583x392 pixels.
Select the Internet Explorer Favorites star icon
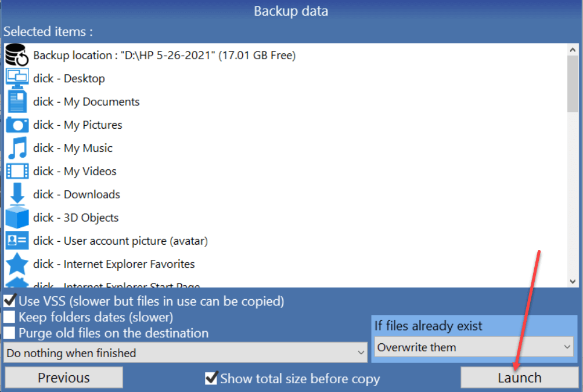coord(17,264)
